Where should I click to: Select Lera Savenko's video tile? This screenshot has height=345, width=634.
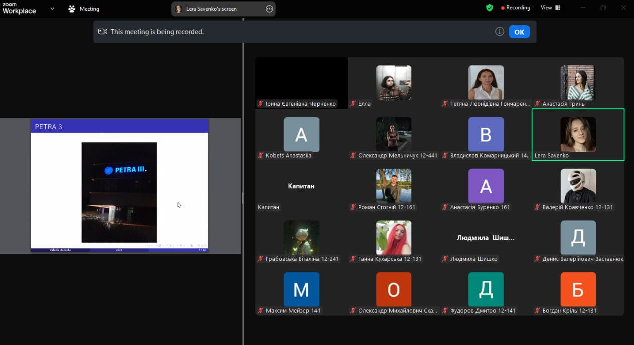coord(578,135)
